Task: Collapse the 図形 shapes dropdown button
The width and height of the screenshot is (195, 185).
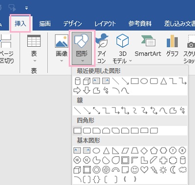Action: click(x=82, y=48)
